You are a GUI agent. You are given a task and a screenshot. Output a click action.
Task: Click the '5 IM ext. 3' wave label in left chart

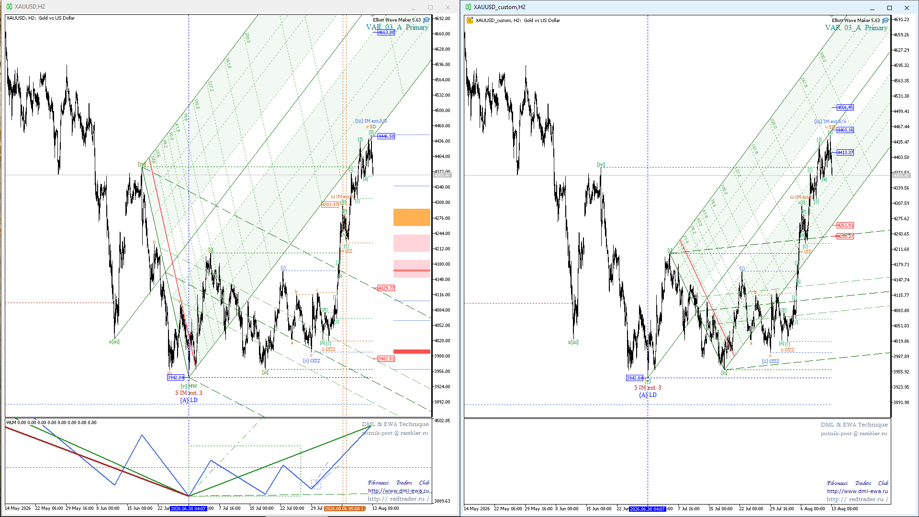[189, 393]
